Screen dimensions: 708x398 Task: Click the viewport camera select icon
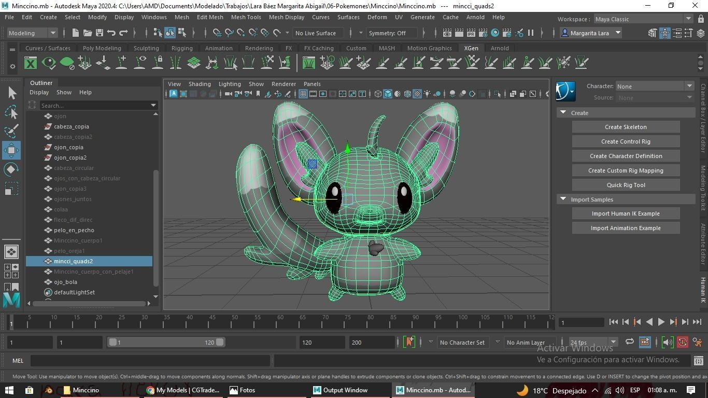pos(228,94)
